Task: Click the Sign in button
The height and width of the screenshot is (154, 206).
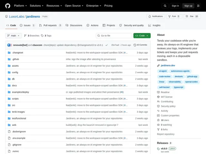Action: (175, 6)
